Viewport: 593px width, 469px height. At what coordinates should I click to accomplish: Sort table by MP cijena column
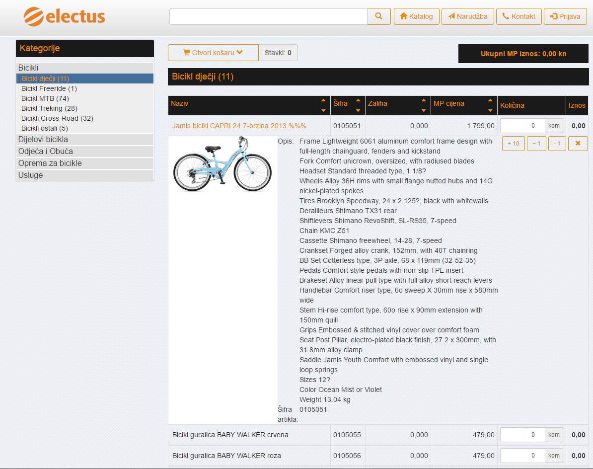click(464, 105)
